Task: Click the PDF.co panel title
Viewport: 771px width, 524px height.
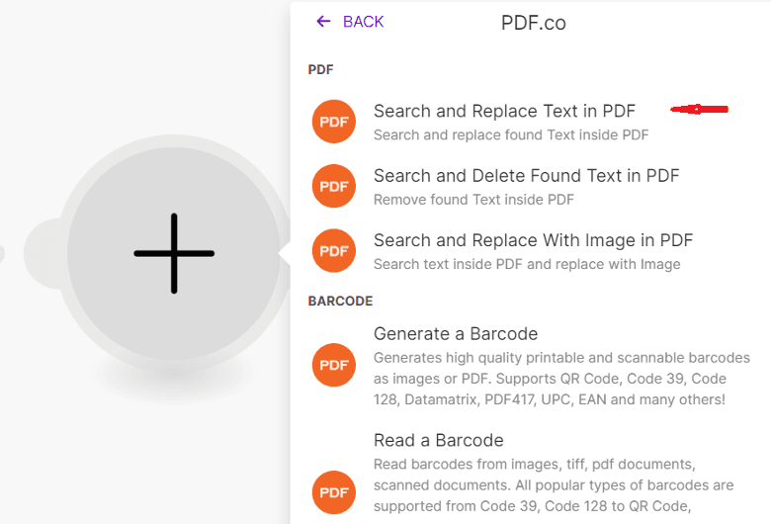Action: [x=533, y=23]
